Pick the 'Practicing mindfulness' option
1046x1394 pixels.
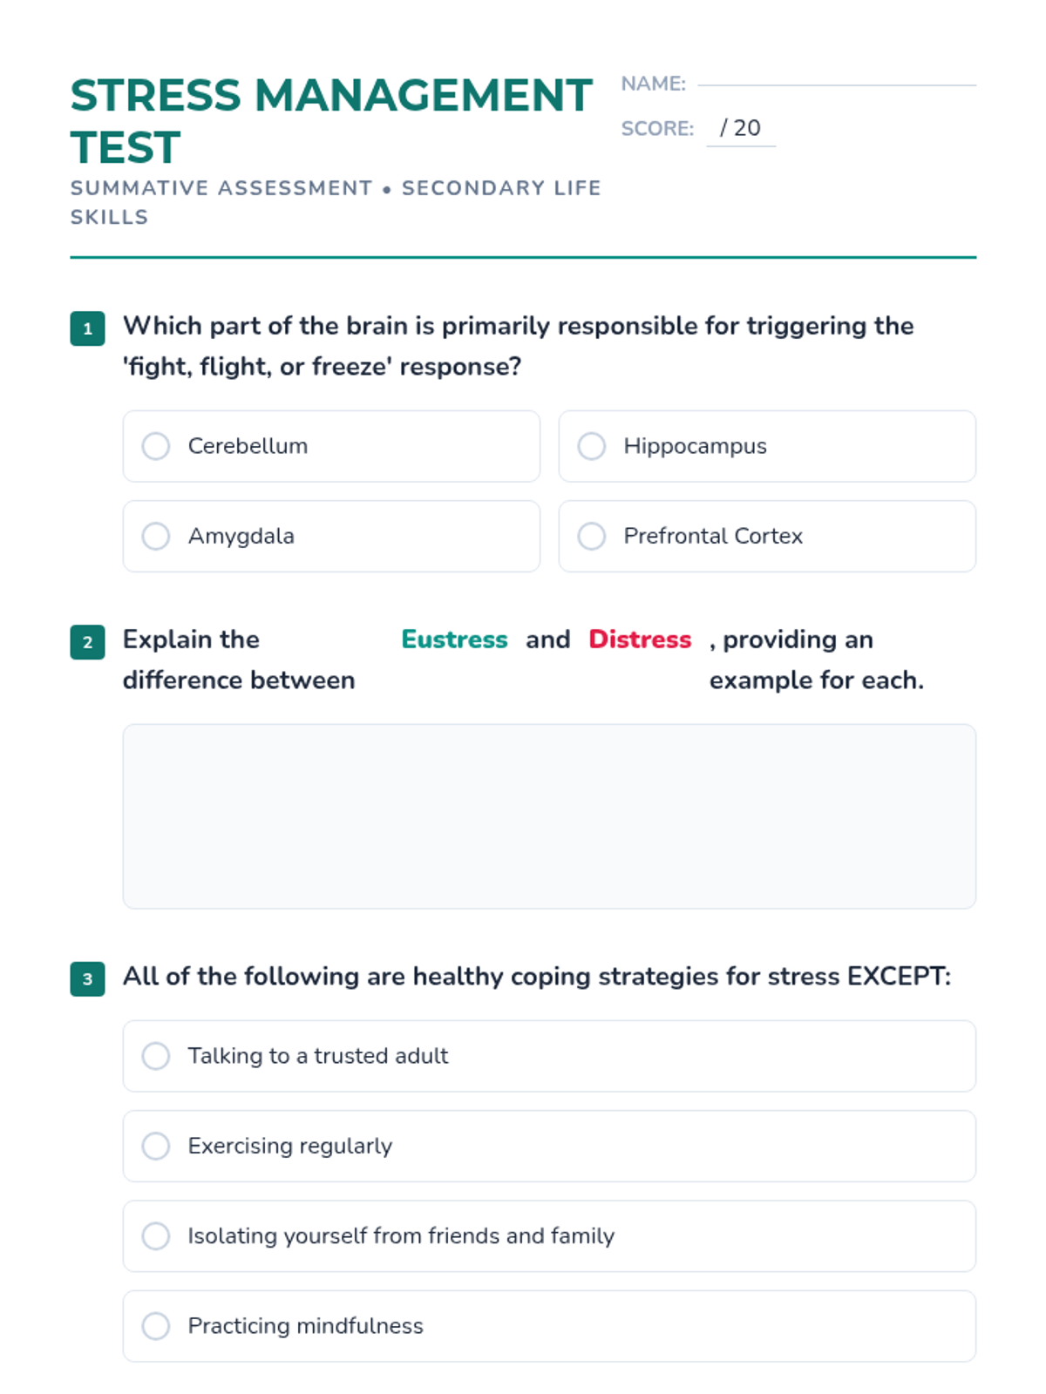point(156,1325)
